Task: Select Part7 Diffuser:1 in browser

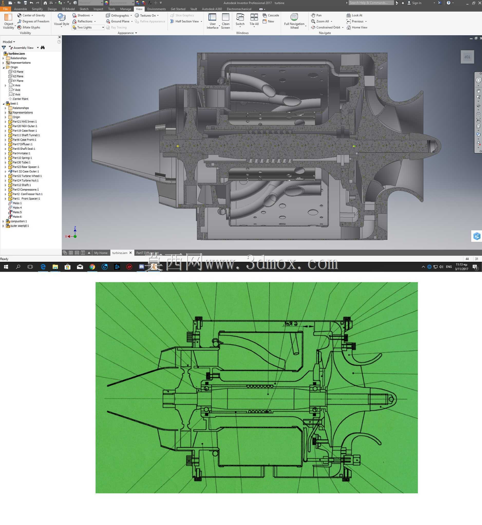Action: point(20,144)
